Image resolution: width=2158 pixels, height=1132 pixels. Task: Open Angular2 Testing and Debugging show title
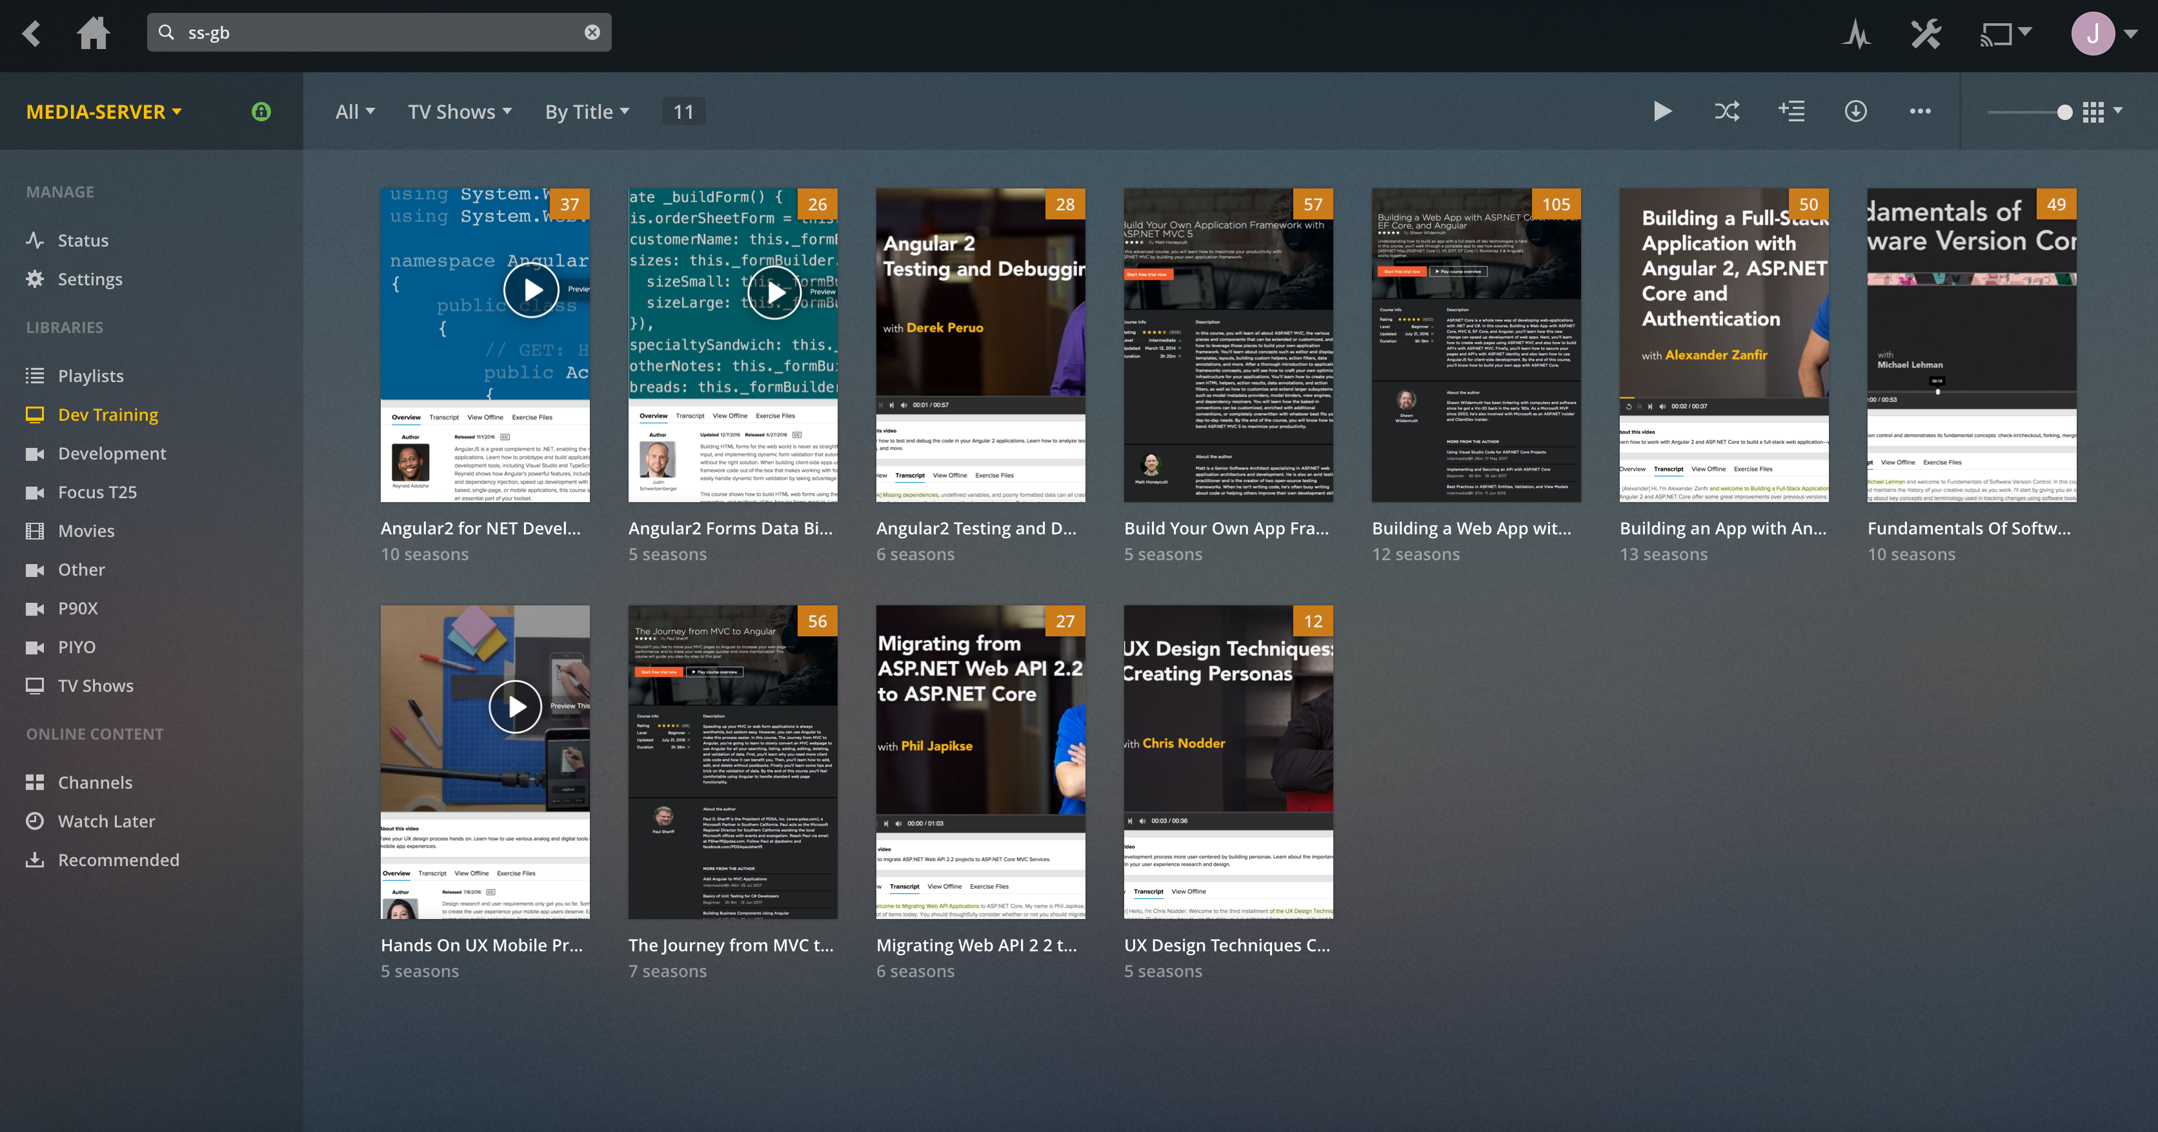[x=975, y=528]
